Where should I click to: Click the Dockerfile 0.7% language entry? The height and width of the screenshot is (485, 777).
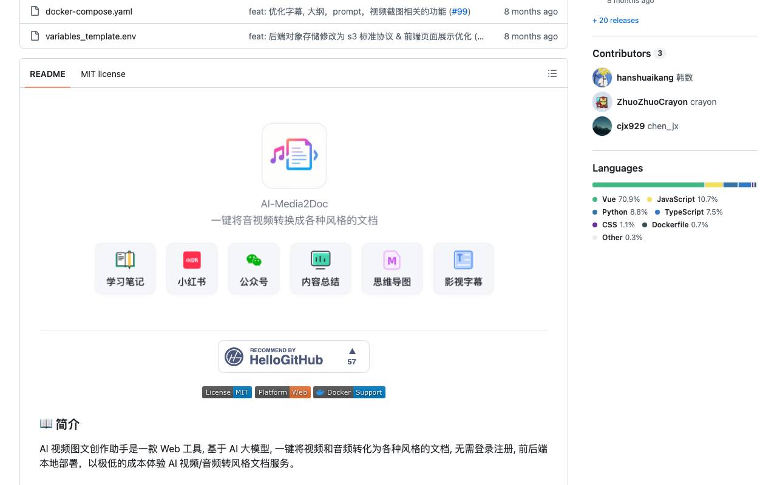click(x=675, y=225)
